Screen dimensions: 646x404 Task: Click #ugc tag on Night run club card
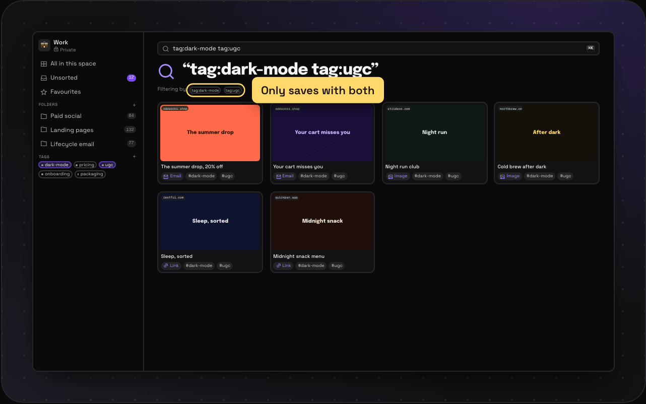coord(453,176)
